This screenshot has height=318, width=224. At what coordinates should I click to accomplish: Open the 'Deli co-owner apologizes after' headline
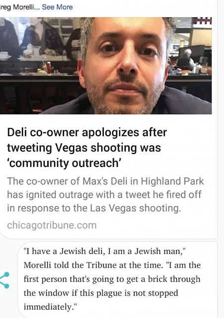(87, 132)
